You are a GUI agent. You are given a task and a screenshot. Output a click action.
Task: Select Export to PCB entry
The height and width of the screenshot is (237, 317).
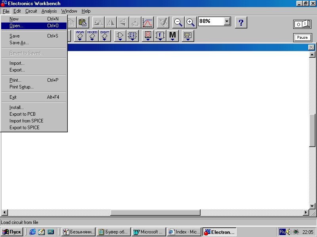point(34,114)
